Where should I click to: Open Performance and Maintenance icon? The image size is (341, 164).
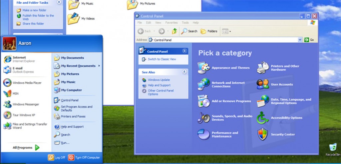(204, 134)
